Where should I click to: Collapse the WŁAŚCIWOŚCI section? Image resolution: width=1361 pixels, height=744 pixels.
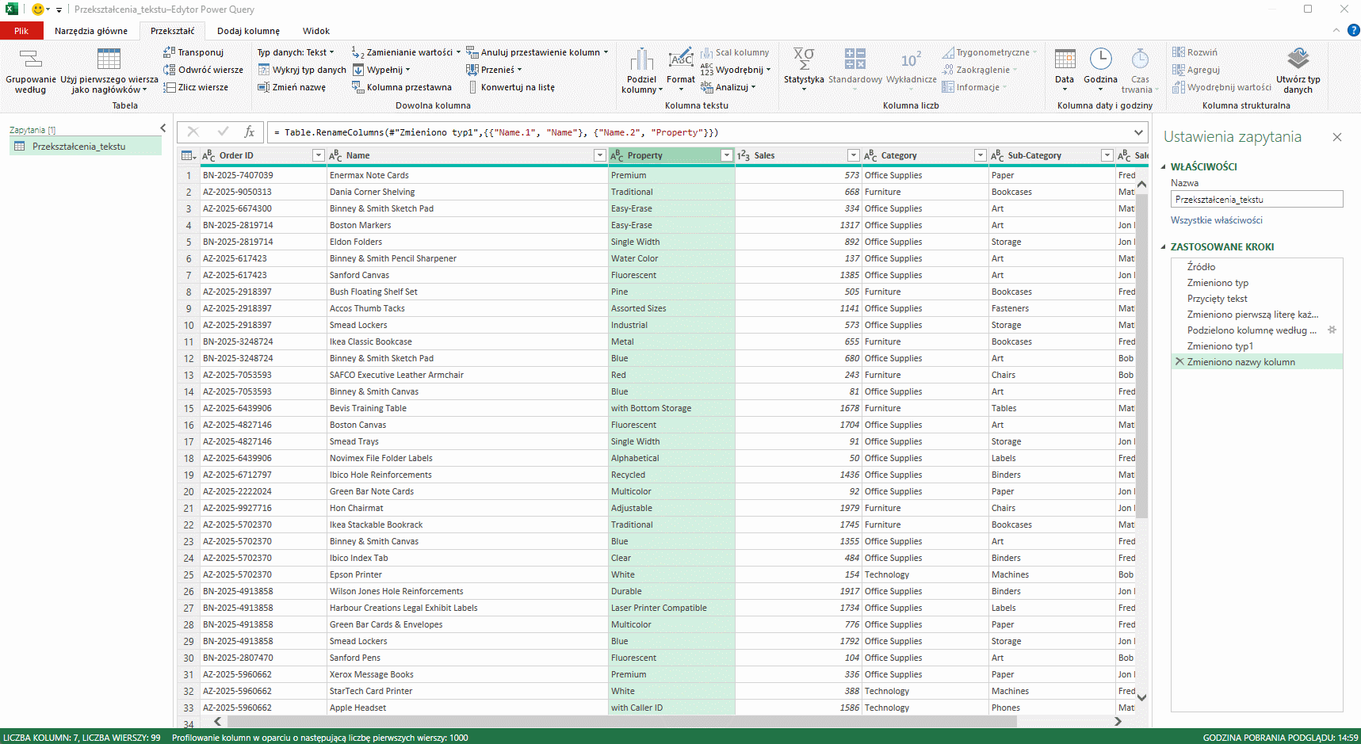[x=1164, y=167]
